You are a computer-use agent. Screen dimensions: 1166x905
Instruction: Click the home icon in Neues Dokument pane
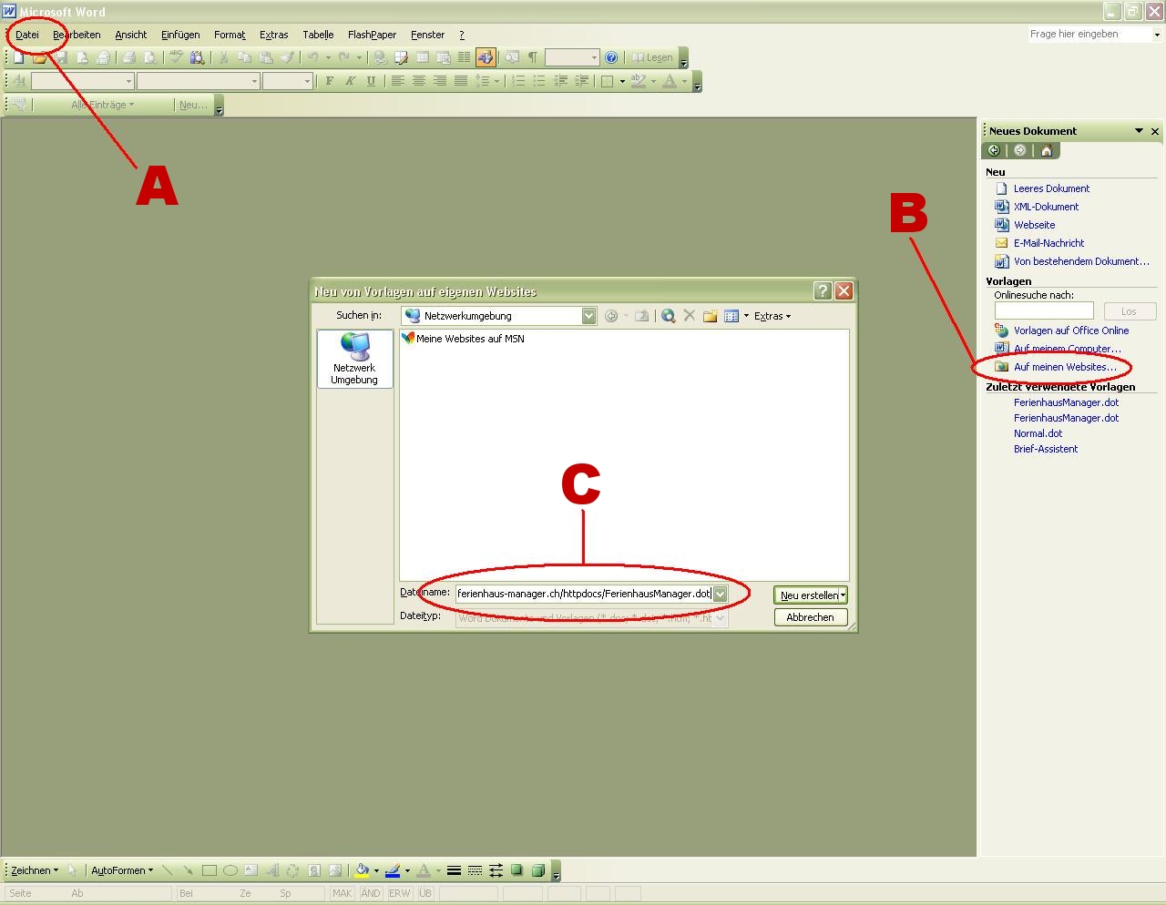click(1047, 151)
